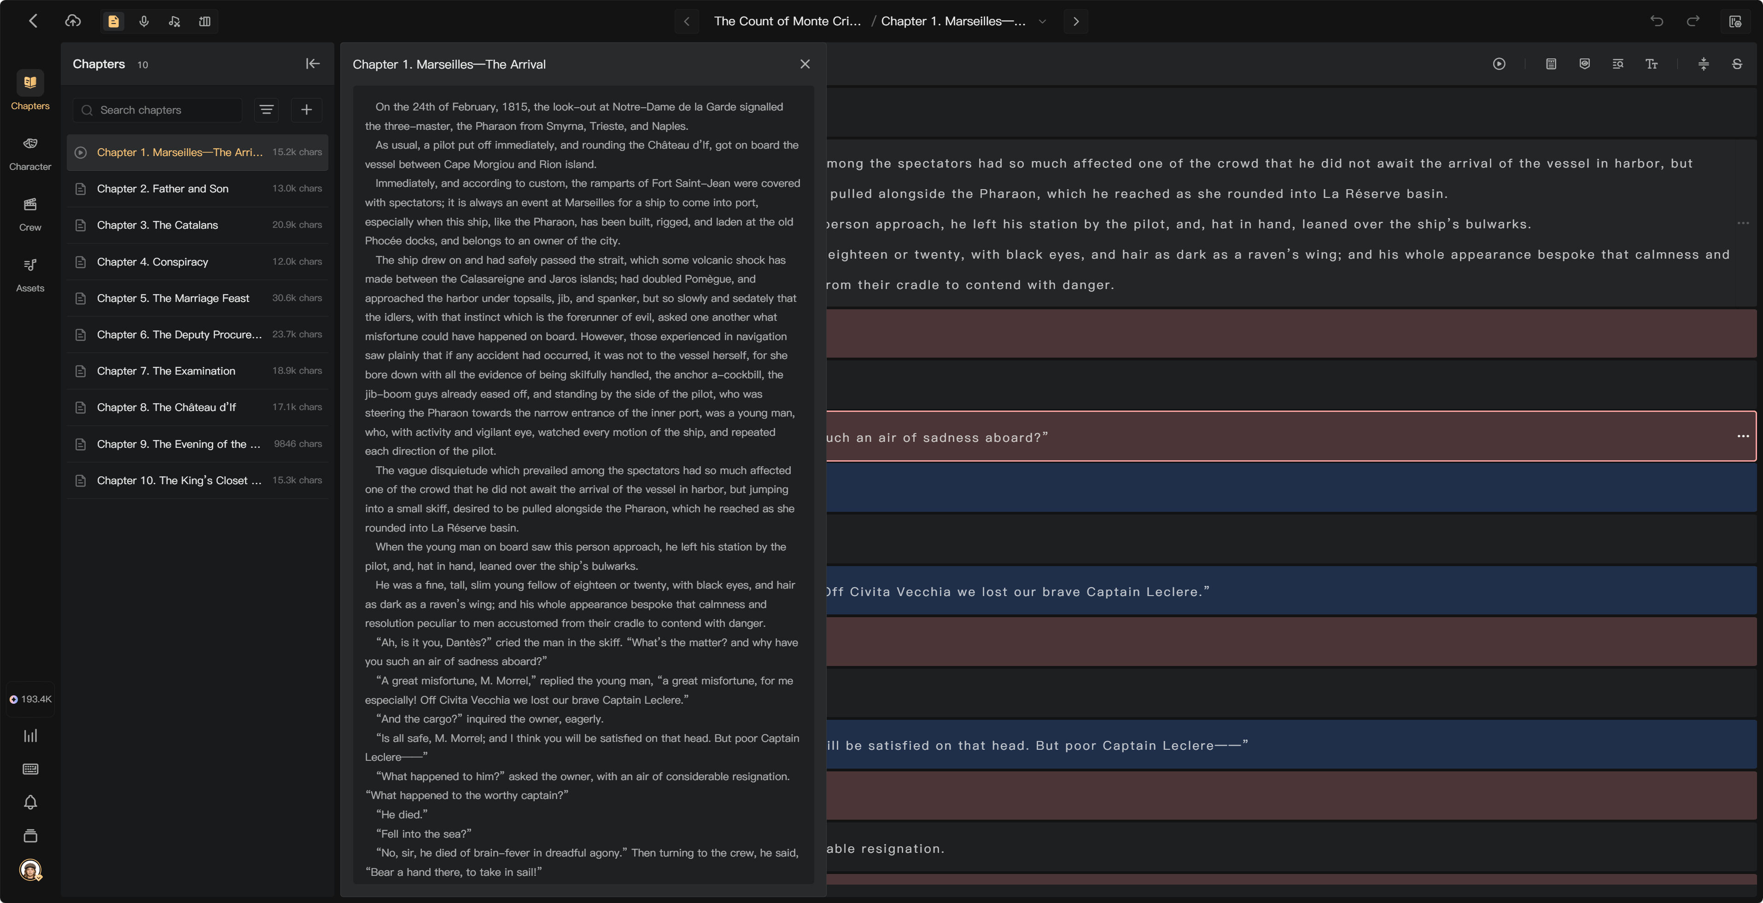Viewport: 1763px width, 903px height.
Task: Toggle the columns layout icon
Action: tap(204, 21)
